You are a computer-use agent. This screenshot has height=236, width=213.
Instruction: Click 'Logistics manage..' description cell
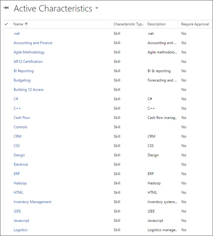coord(162,230)
